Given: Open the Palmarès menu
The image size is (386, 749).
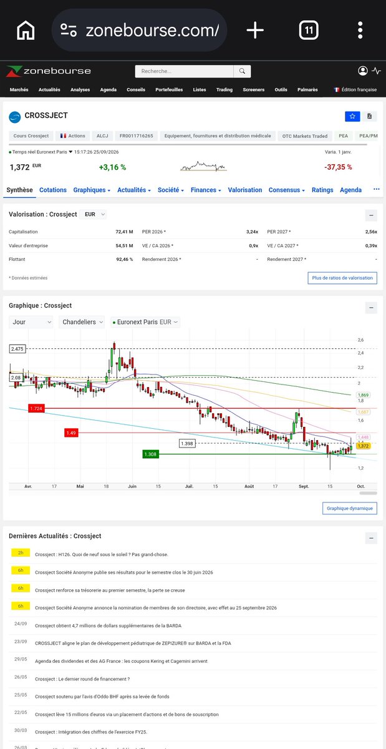Looking at the screenshot, I should [x=307, y=89].
